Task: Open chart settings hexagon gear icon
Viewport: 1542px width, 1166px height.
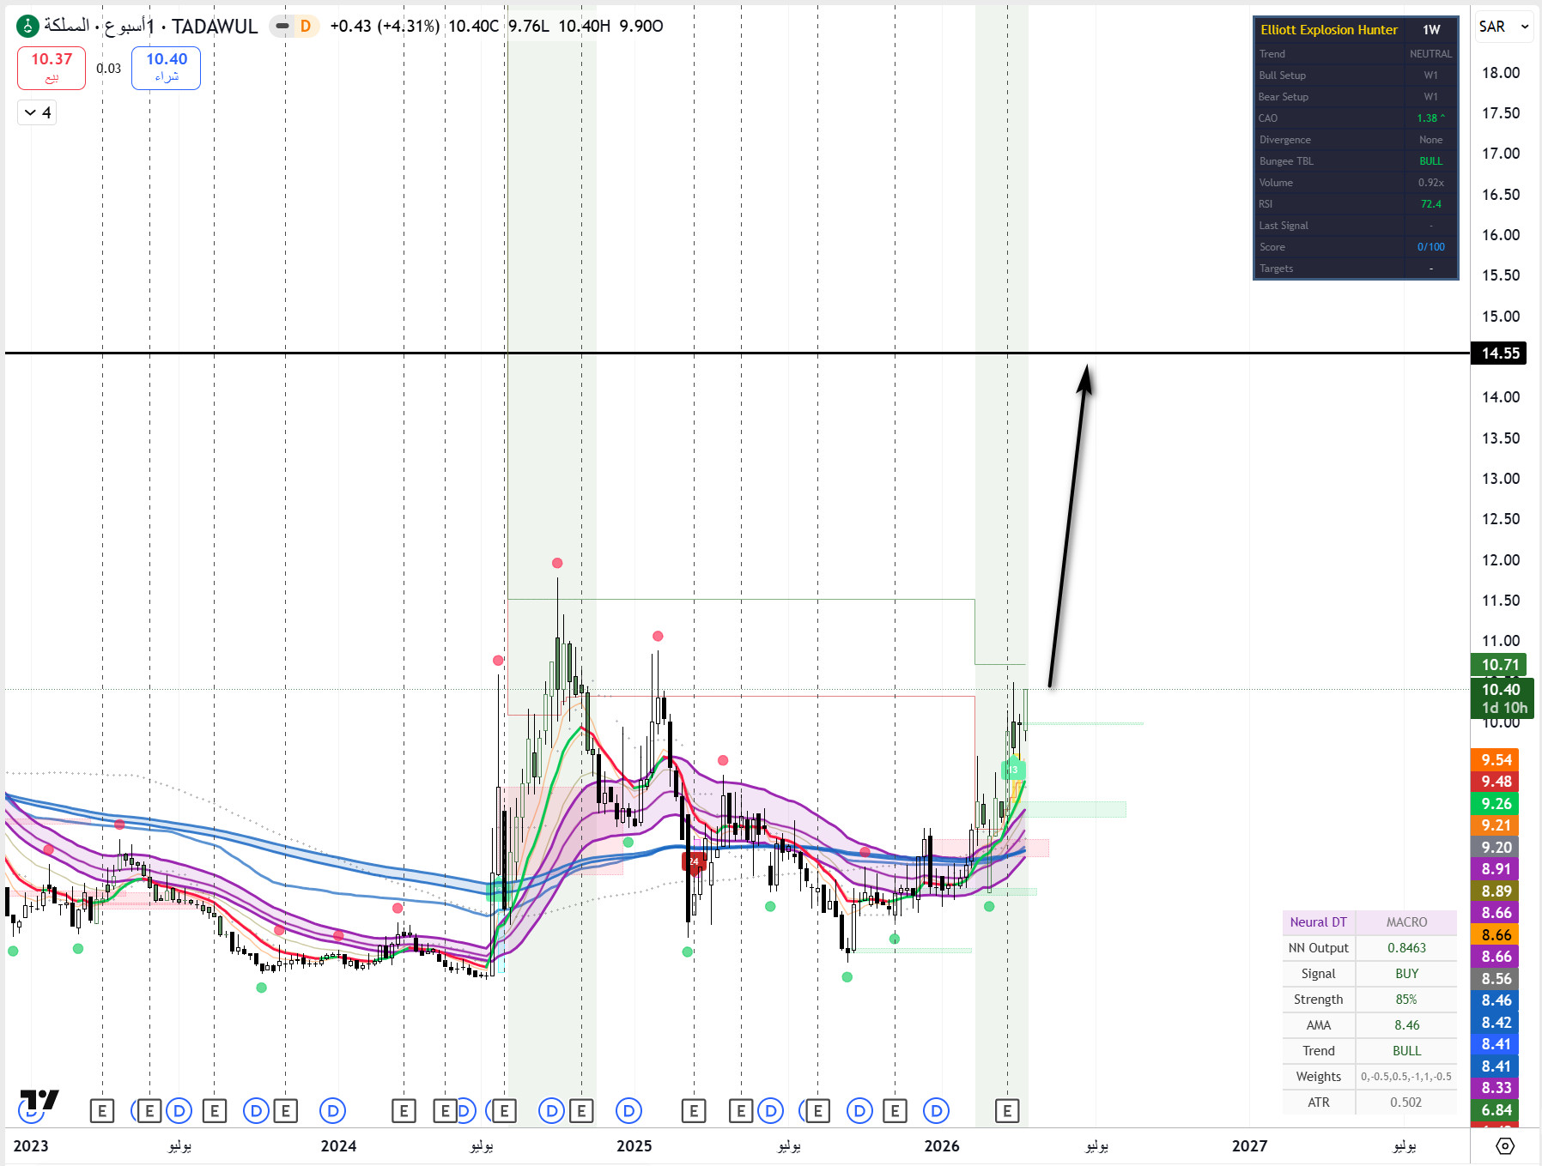Action: (x=1505, y=1146)
